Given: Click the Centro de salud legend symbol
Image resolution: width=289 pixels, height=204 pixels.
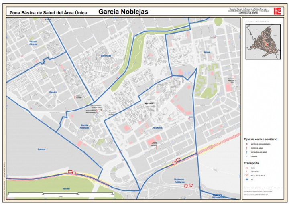Looking at the screenshot, I should (x=246, y=148).
